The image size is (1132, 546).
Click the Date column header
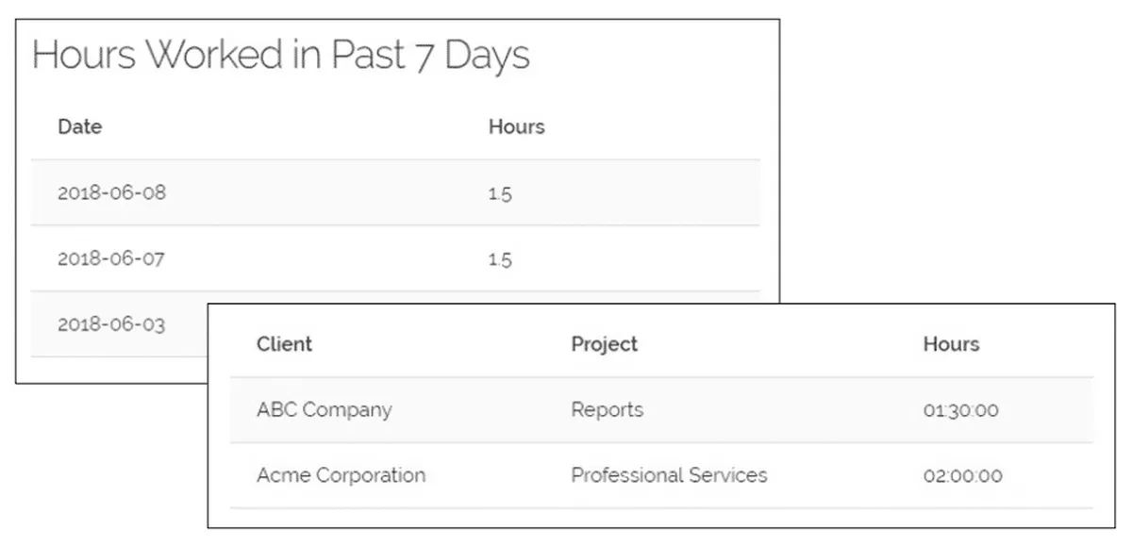coord(80,126)
